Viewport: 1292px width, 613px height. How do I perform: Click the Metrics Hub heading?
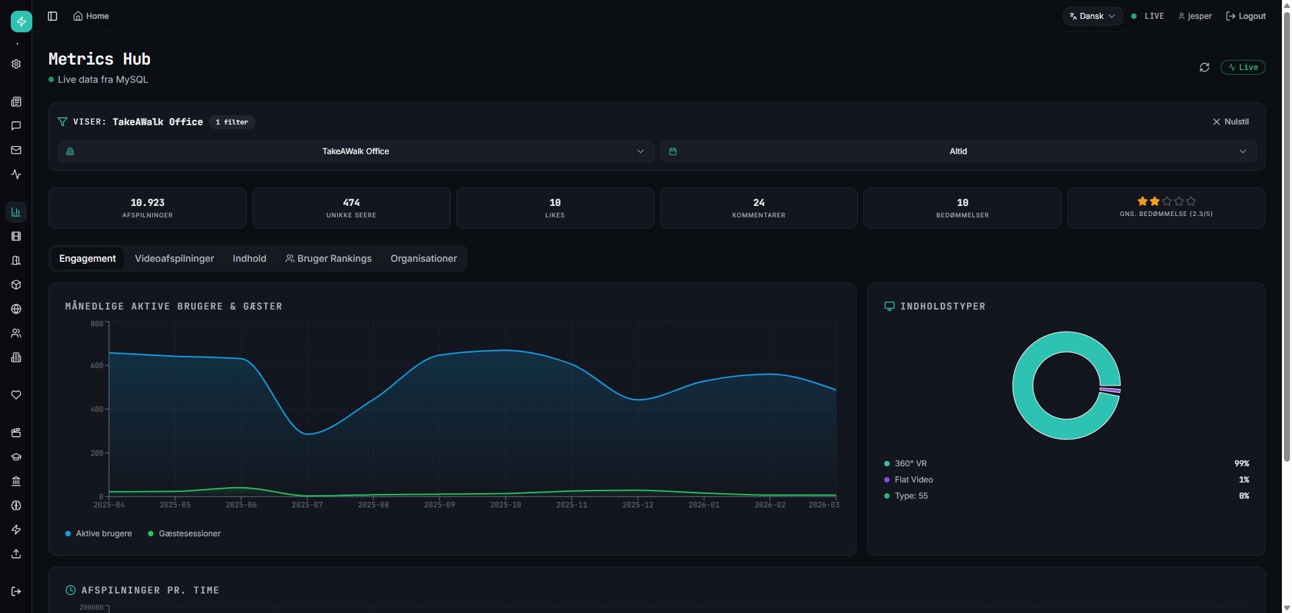pyautogui.click(x=100, y=59)
